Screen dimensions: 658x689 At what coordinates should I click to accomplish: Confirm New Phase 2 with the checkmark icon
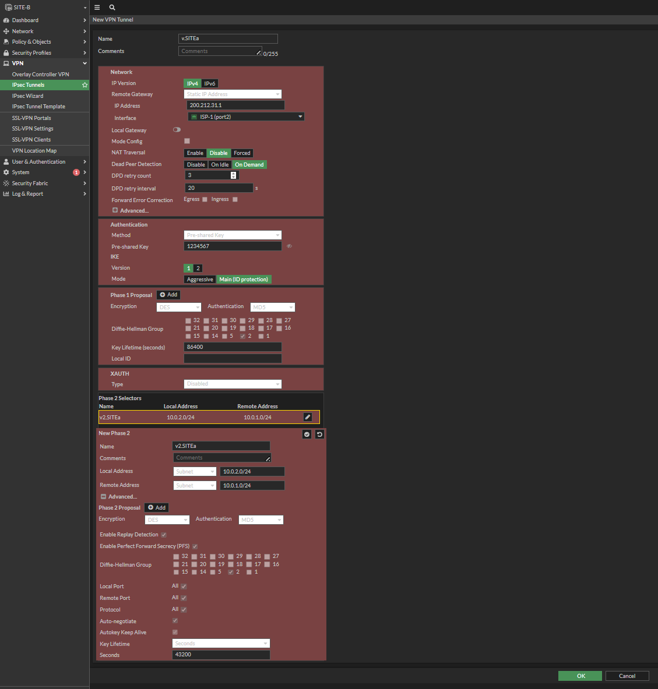[307, 434]
